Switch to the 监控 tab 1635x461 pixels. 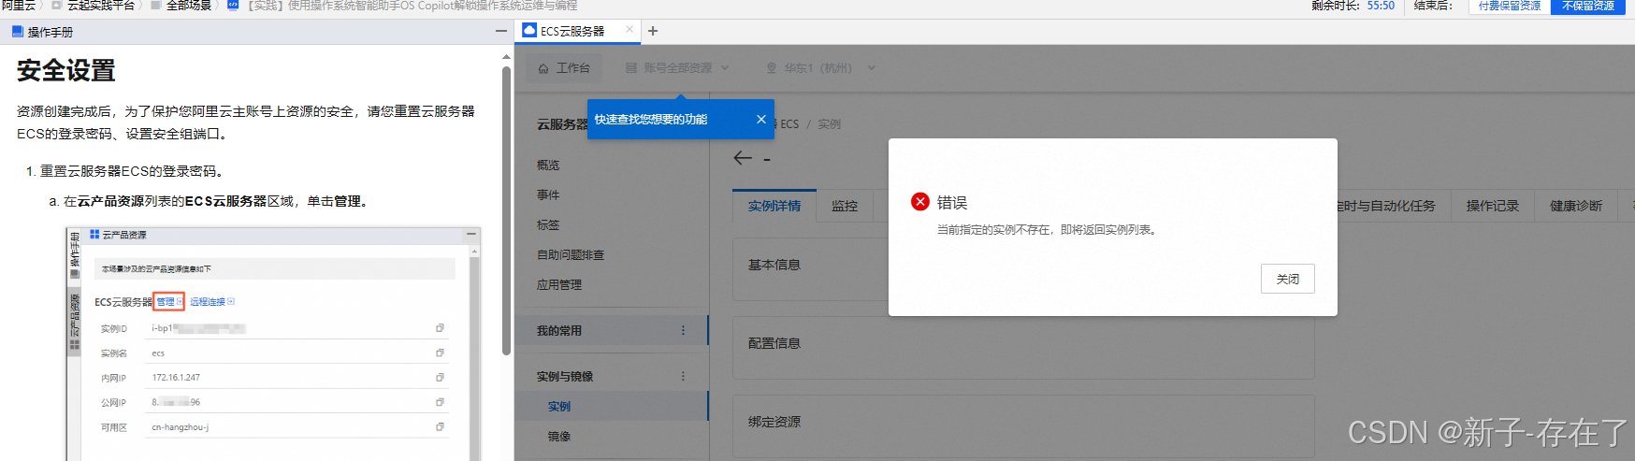[x=845, y=206]
